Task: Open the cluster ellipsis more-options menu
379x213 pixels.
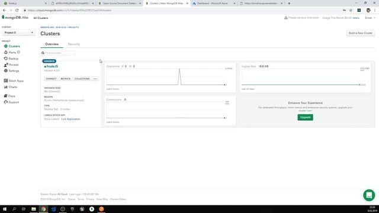Action: tap(95, 79)
